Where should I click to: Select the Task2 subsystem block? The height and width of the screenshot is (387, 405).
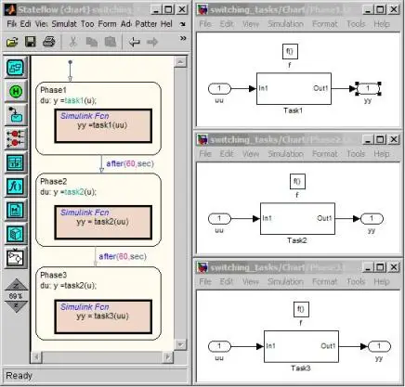pyautogui.click(x=297, y=219)
